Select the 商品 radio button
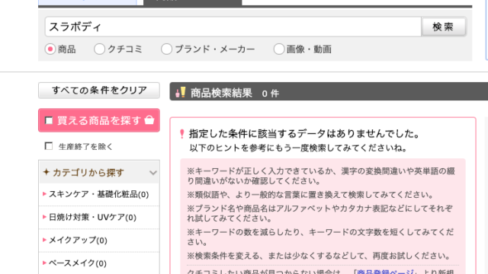This screenshot has width=488, height=274. 50,49
